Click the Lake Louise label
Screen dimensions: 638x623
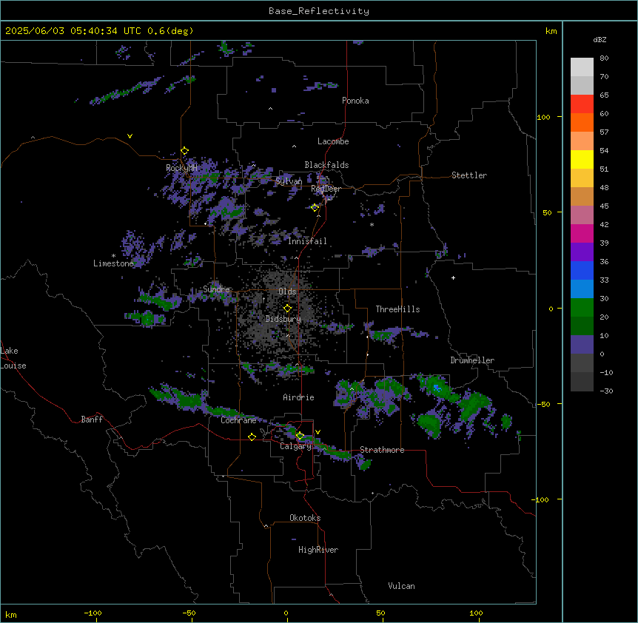13,358
